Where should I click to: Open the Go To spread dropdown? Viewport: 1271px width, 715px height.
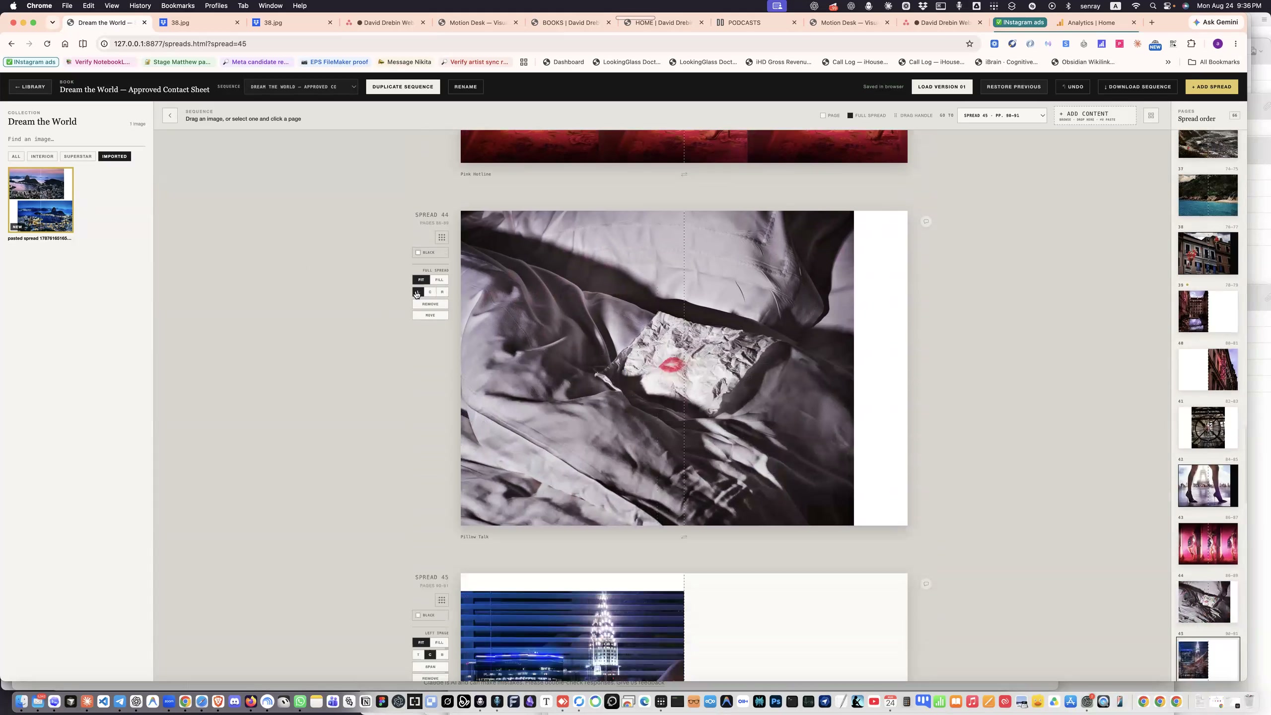(x=1002, y=116)
